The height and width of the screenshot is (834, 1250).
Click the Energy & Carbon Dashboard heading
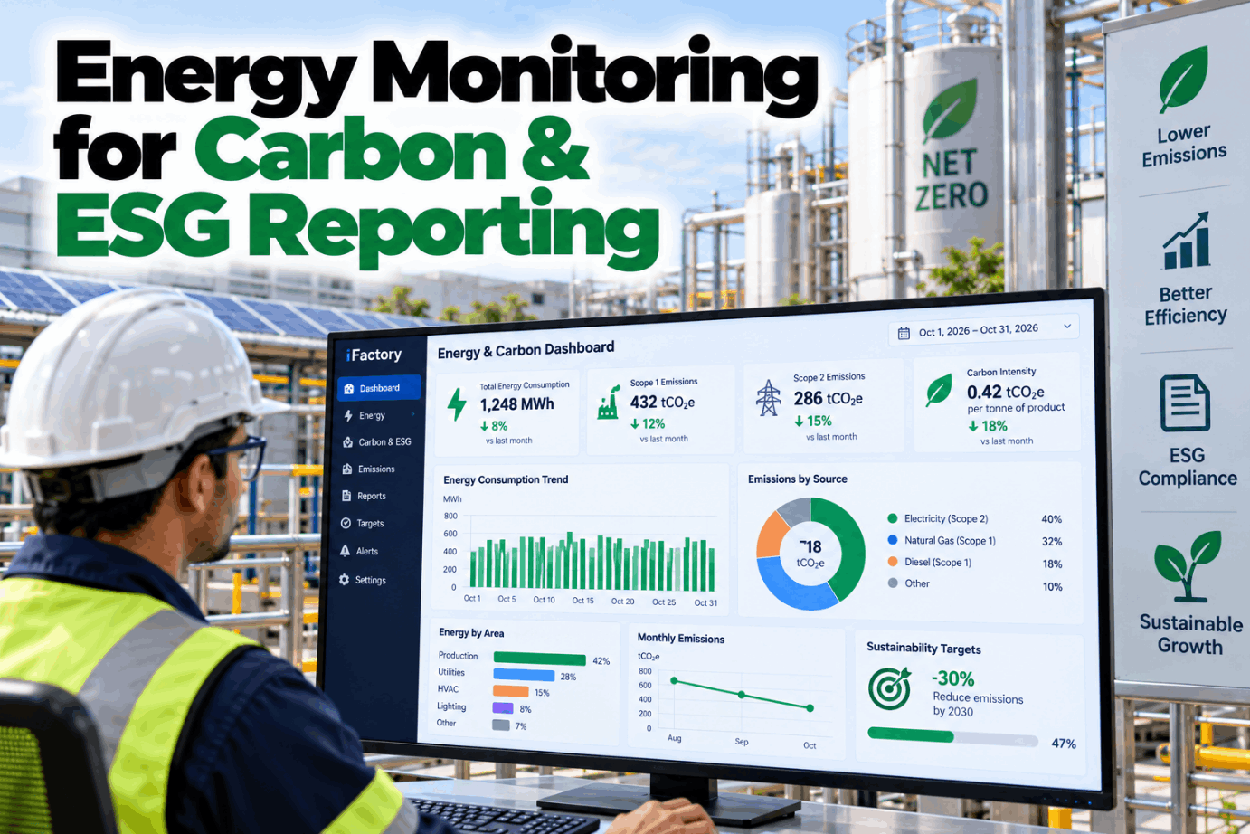coord(526,350)
